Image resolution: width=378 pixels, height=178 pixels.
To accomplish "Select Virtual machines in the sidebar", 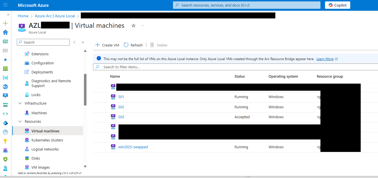I will [x=48, y=131].
